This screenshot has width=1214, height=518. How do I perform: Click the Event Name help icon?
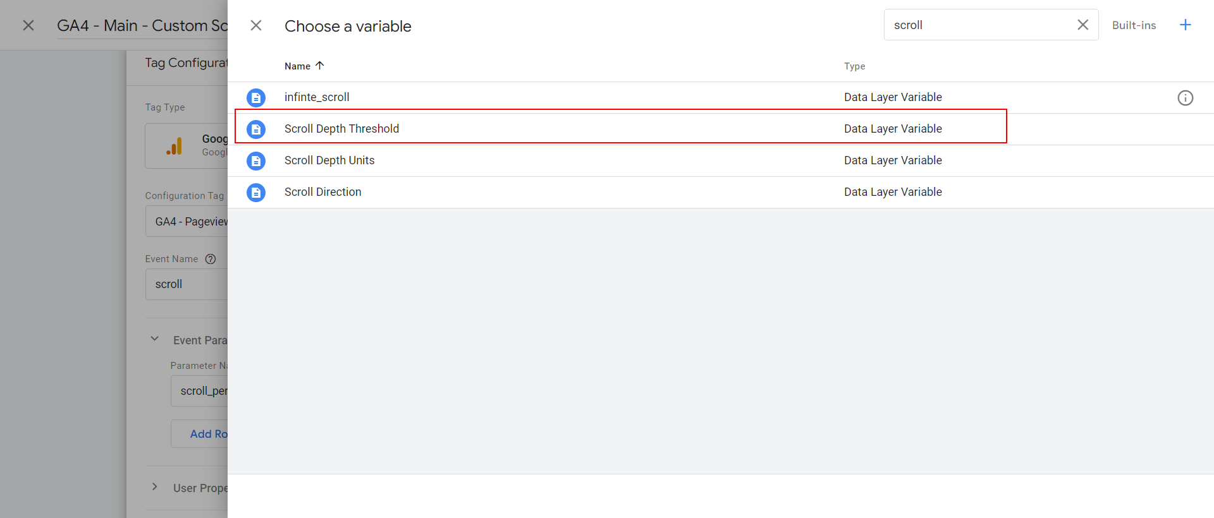coord(211,259)
